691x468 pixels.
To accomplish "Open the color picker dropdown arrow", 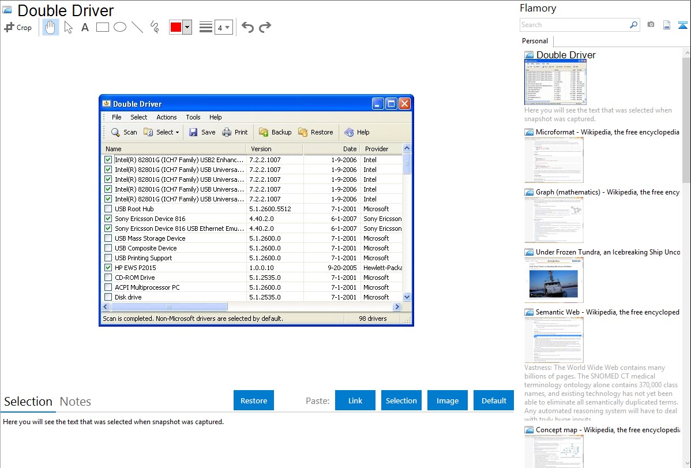I will 187,27.
